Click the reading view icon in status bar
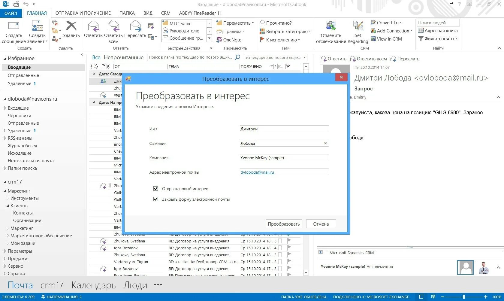Image resolution: width=504 pixels, height=301 pixels. 433,297
